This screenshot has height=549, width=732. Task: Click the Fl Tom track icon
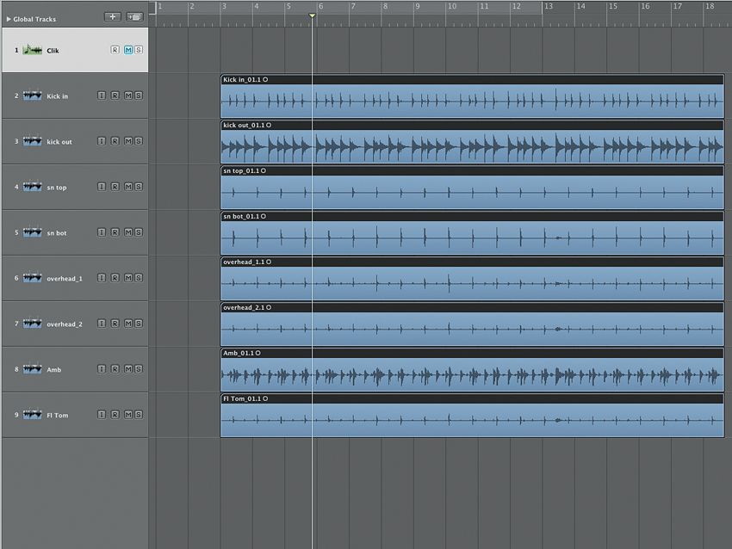coord(32,415)
